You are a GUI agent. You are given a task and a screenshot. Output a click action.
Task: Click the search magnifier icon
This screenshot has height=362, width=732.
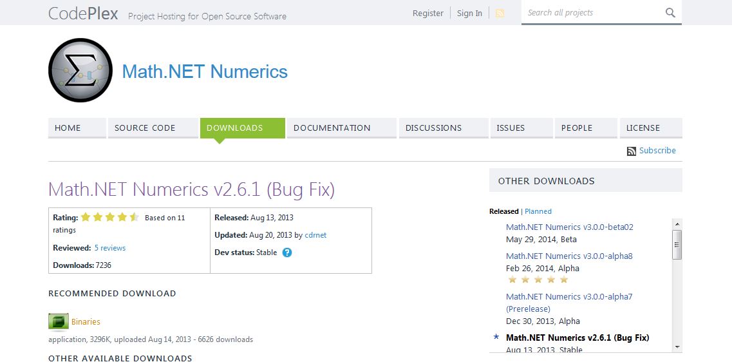(x=670, y=13)
